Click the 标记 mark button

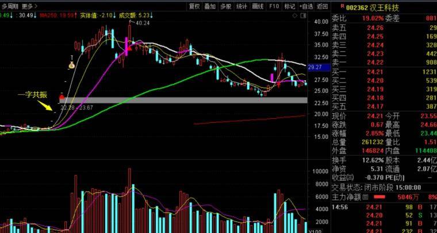(x=290, y=6)
